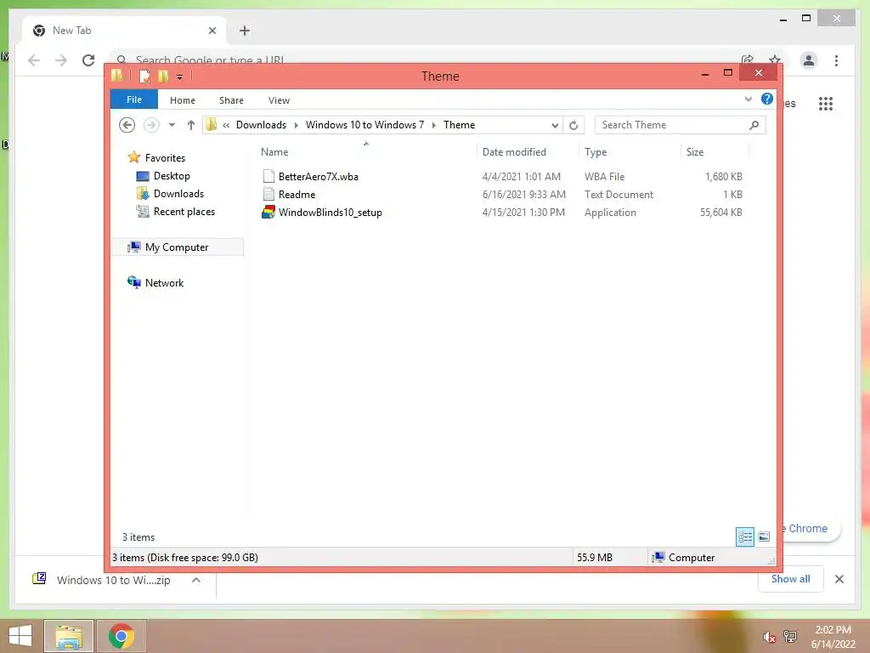Open the Windows Start button
The height and width of the screenshot is (653, 870).
point(20,636)
